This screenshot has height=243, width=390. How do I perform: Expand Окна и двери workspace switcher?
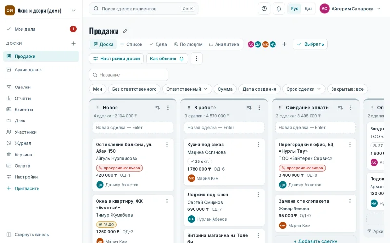[40, 10]
